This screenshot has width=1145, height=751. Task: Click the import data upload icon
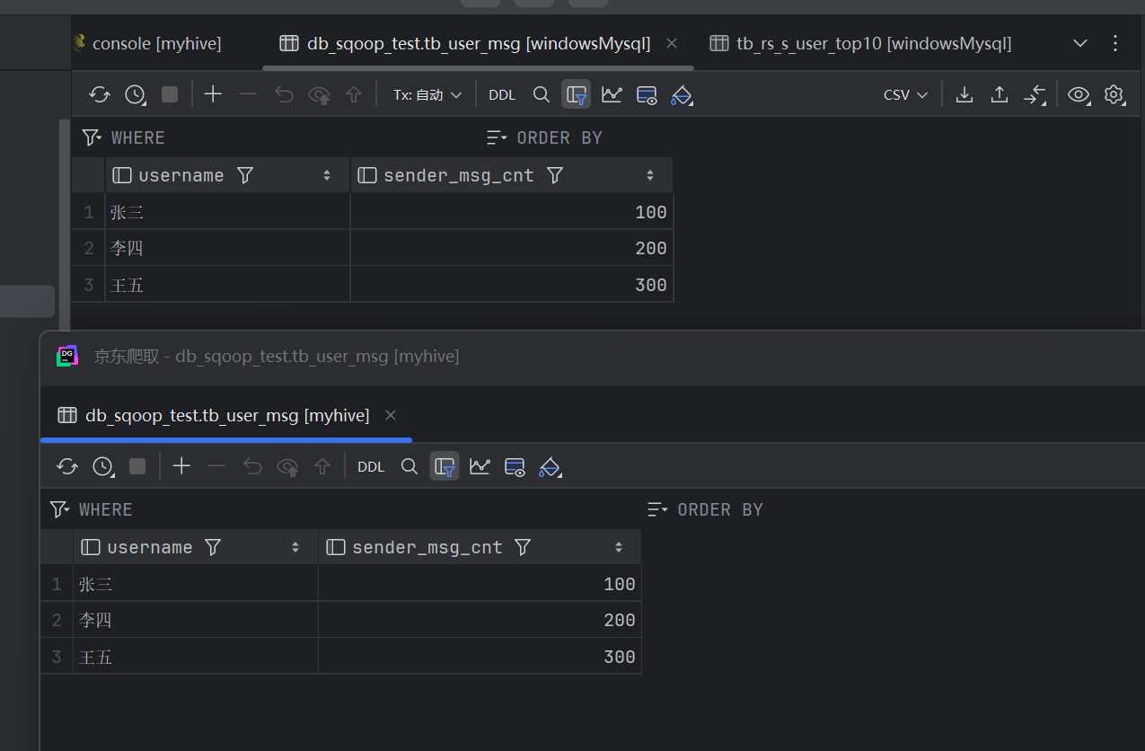(999, 94)
